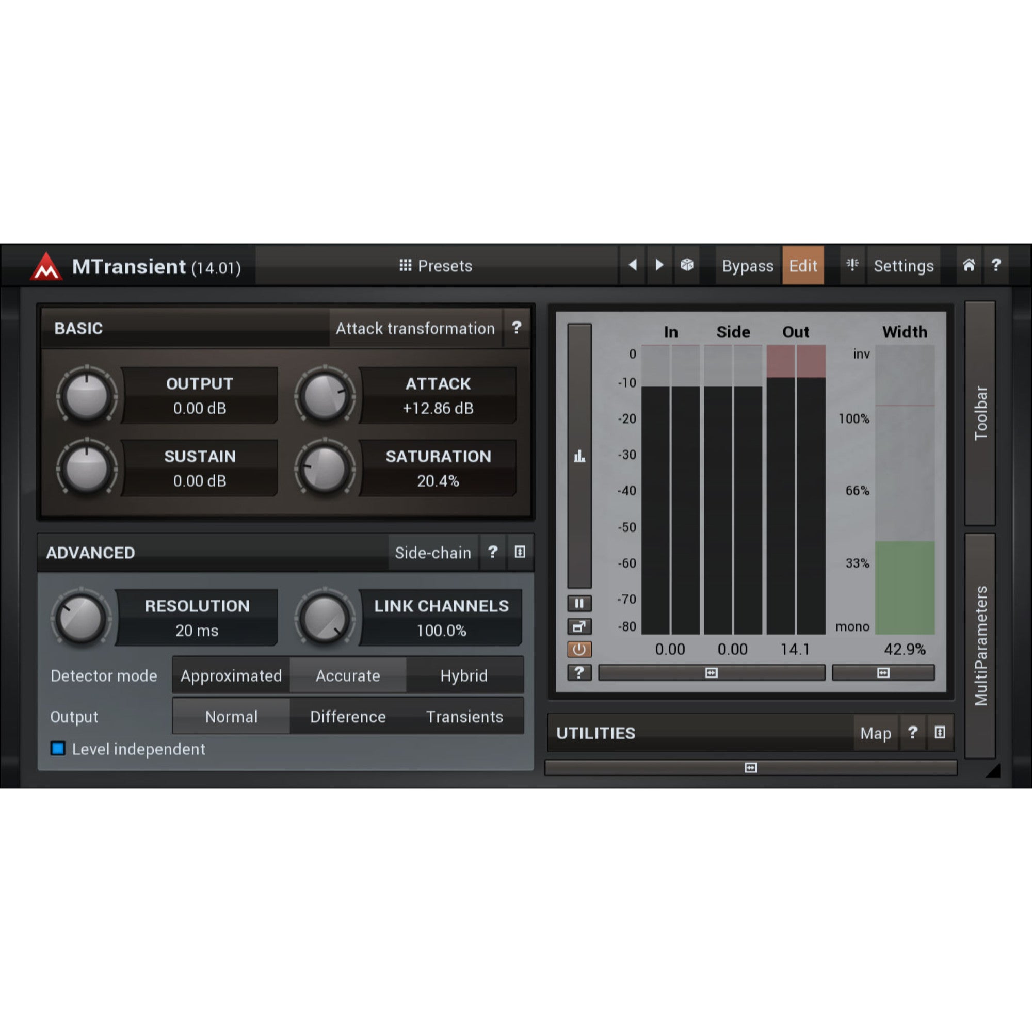This screenshot has width=1032, height=1032.
Task: Open the Toolbar side tab
Action: tap(980, 413)
